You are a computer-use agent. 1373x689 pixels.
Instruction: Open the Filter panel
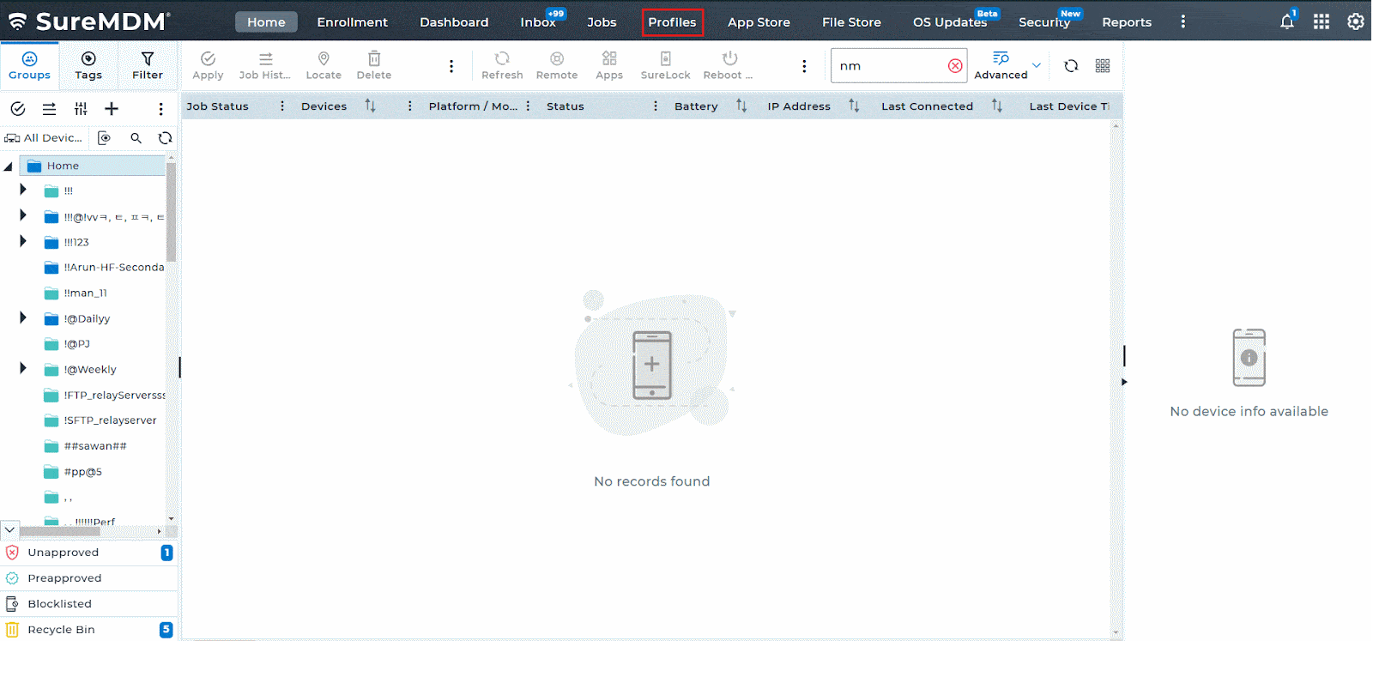148,65
